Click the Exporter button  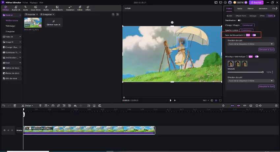[x=256, y=3]
